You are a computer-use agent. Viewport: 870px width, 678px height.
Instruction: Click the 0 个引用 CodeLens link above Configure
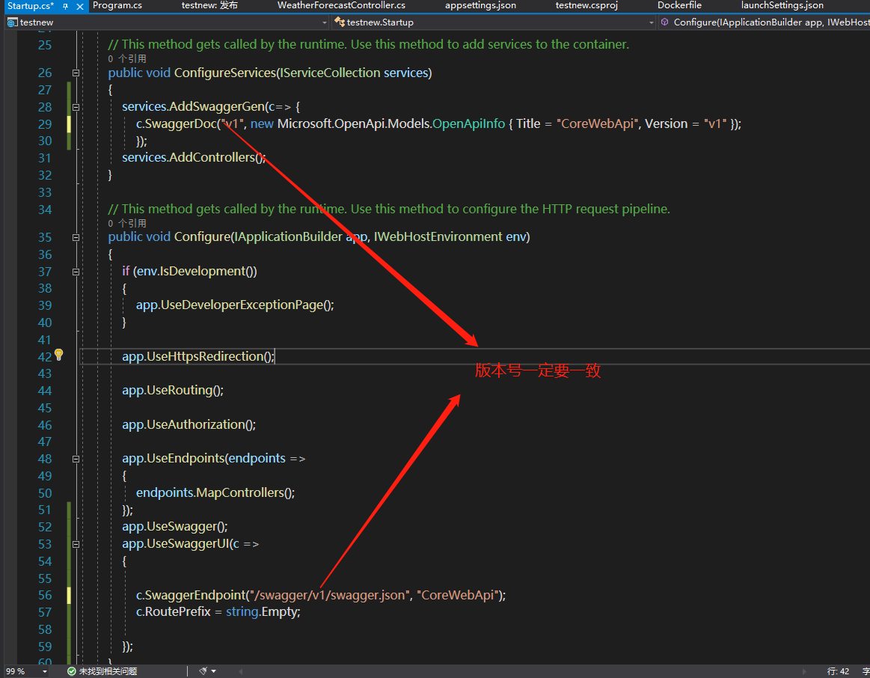click(x=129, y=222)
